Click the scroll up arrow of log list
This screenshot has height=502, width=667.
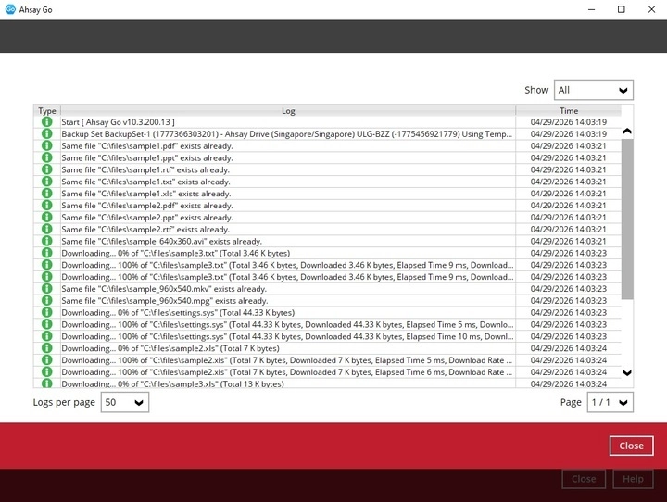coord(627,131)
